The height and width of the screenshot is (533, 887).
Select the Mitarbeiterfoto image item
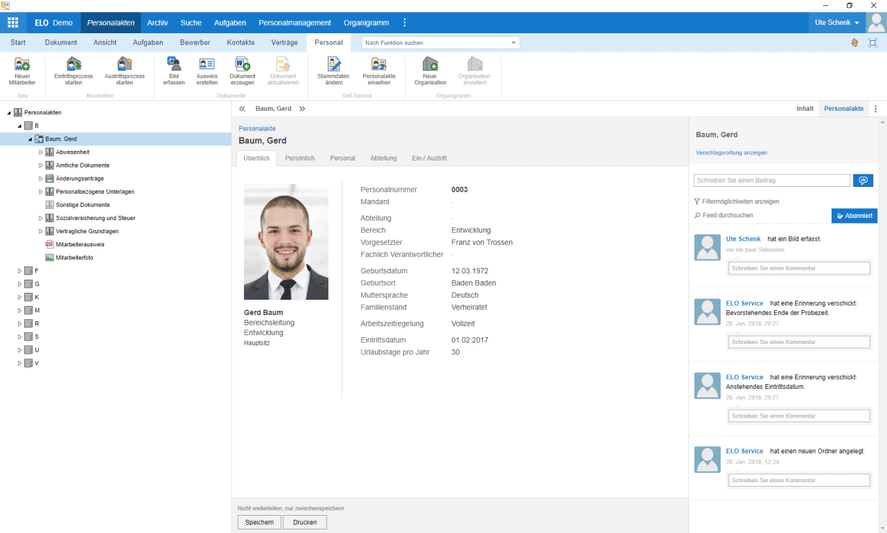coord(69,258)
